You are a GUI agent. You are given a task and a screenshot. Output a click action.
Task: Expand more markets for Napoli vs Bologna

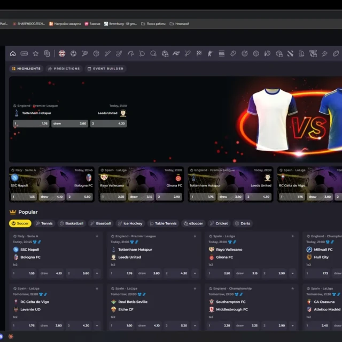tap(97, 273)
